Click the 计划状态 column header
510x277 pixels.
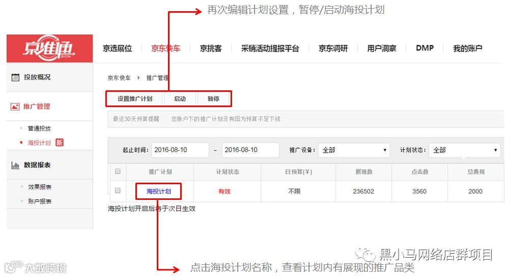pos(228,172)
